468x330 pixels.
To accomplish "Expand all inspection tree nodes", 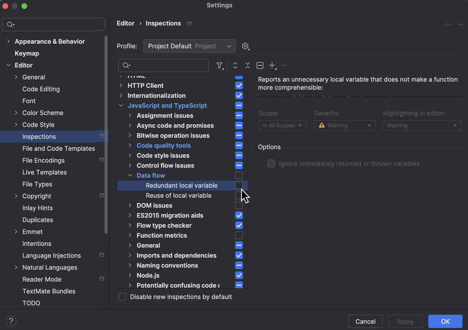I will coord(235,66).
